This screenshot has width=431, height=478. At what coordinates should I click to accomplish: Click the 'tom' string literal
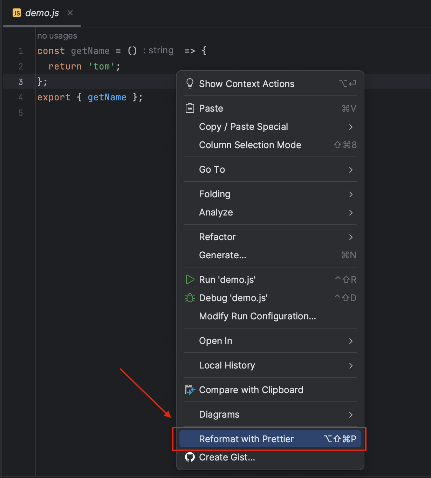coord(102,66)
